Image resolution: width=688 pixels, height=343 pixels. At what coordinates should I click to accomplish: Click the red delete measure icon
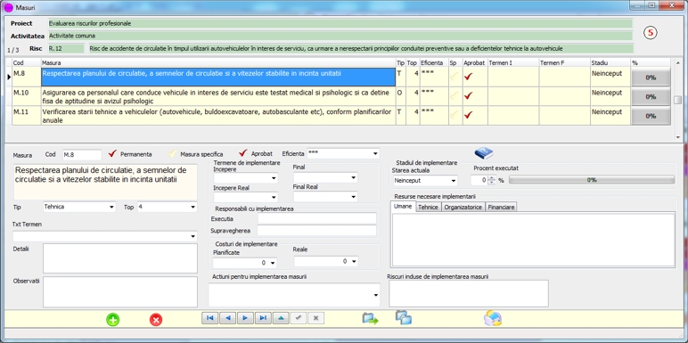click(x=156, y=320)
